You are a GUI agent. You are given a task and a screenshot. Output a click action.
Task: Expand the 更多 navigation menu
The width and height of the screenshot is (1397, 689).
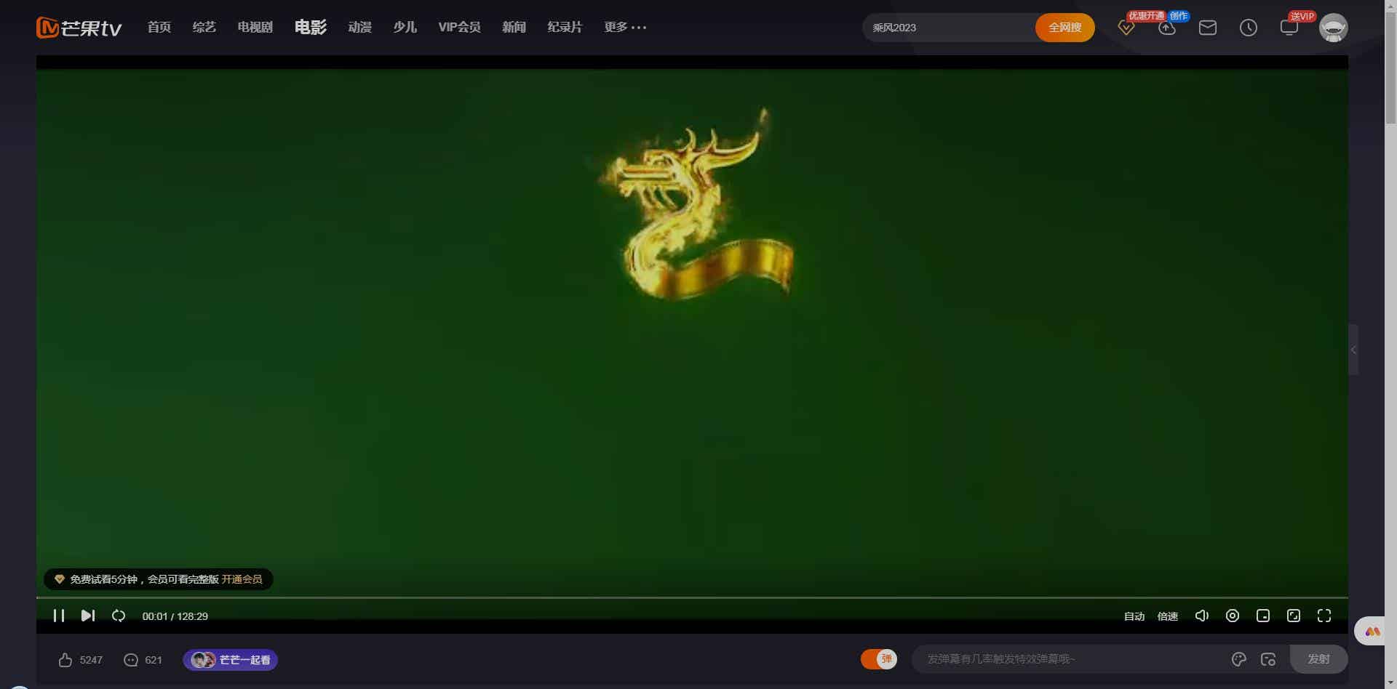click(624, 28)
